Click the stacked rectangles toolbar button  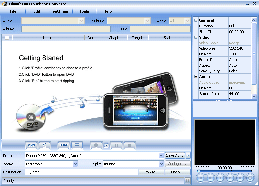pyautogui.click(x=77, y=145)
